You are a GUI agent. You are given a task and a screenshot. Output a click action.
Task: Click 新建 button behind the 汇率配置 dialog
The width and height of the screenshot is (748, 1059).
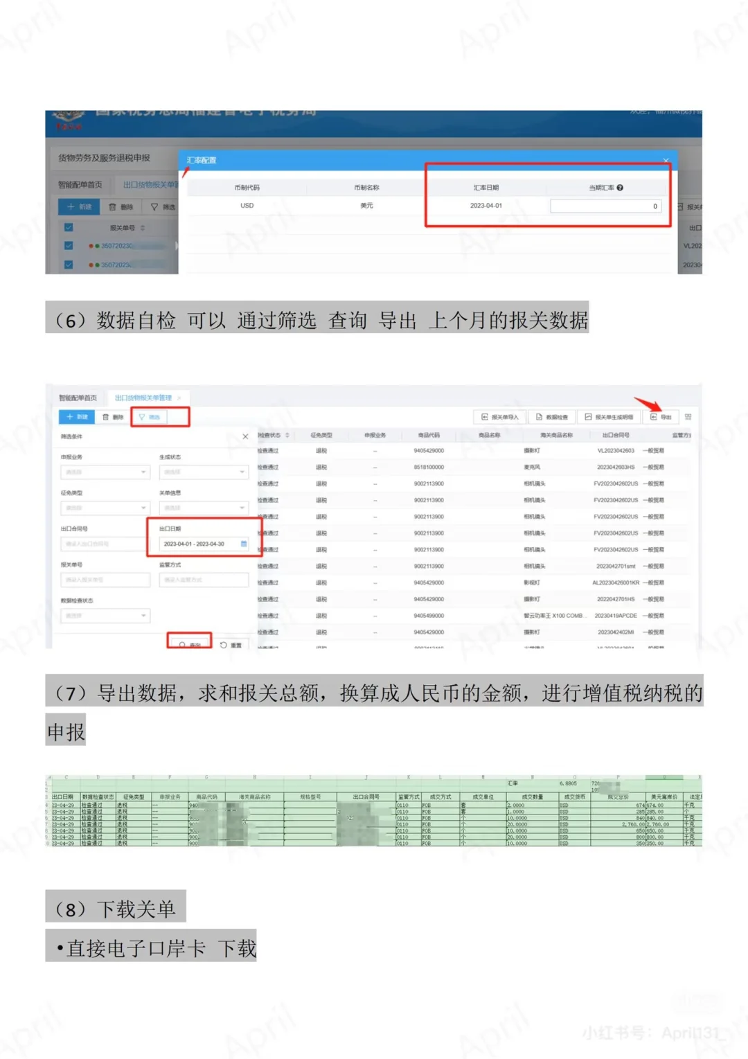tap(80, 207)
